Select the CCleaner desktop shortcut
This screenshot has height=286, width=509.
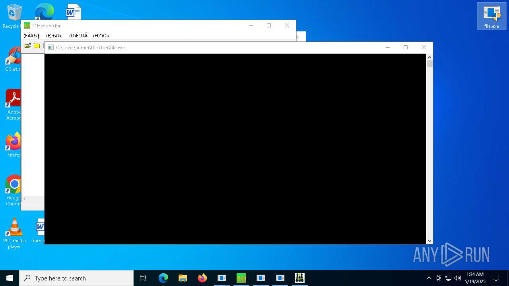point(13,60)
